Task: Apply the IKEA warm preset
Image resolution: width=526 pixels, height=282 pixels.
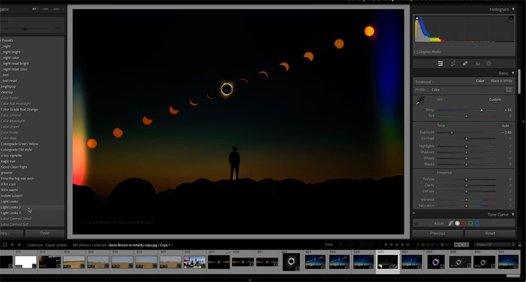Action: [x=9, y=190]
